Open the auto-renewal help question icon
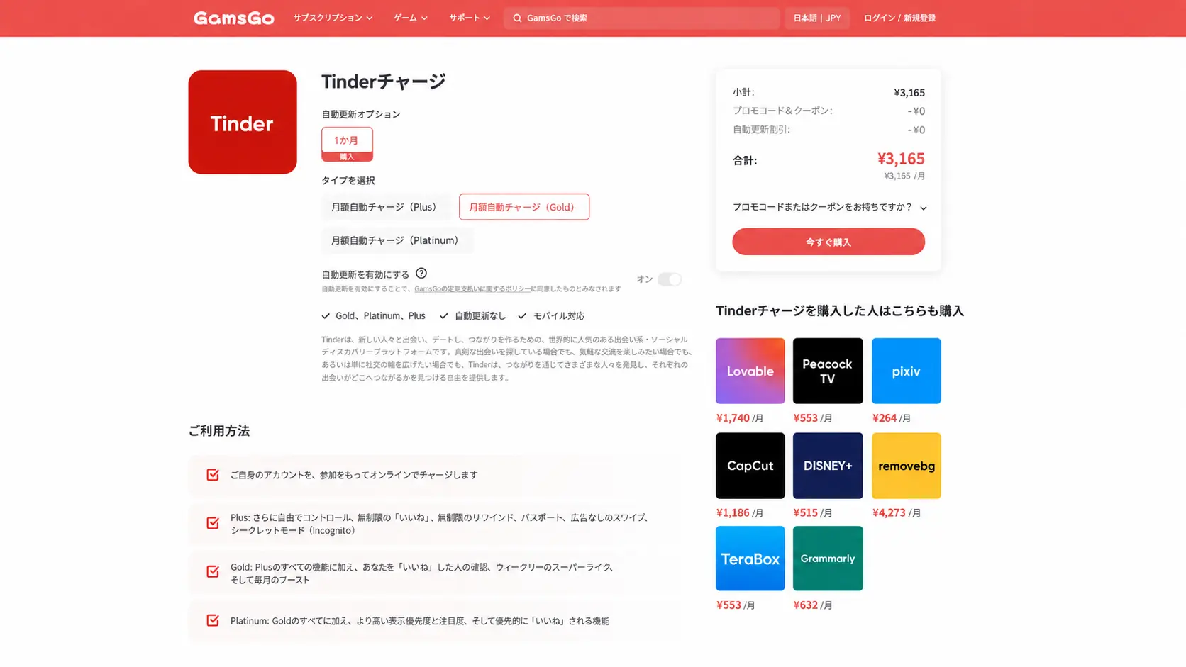This screenshot has height=667, width=1186. click(421, 273)
